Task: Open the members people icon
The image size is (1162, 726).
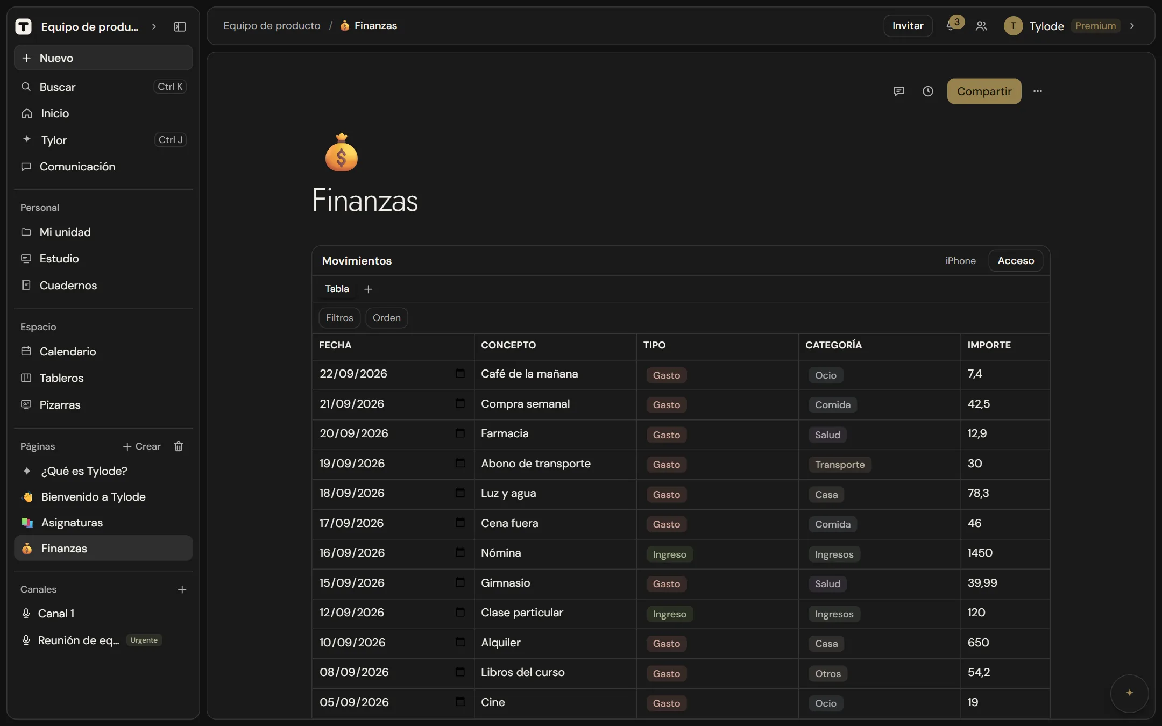Action: (x=981, y=26)
